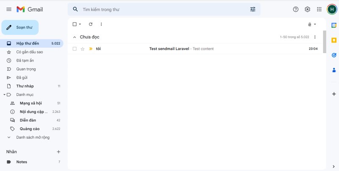Open email subject Test sendmail Laravel

point(169,49)
